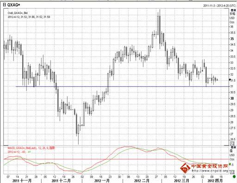Select the MACD 12, 26, 9 legend label

[x=31, y=148]
